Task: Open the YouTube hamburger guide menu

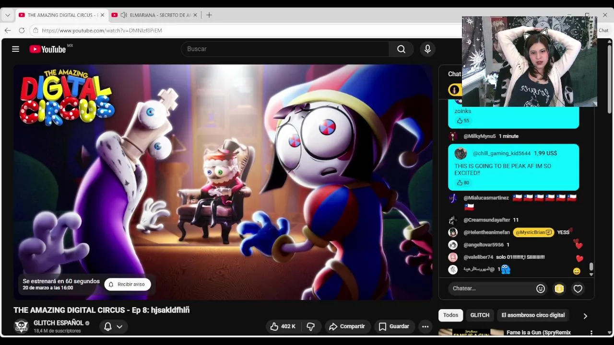Action: (15, 49)
